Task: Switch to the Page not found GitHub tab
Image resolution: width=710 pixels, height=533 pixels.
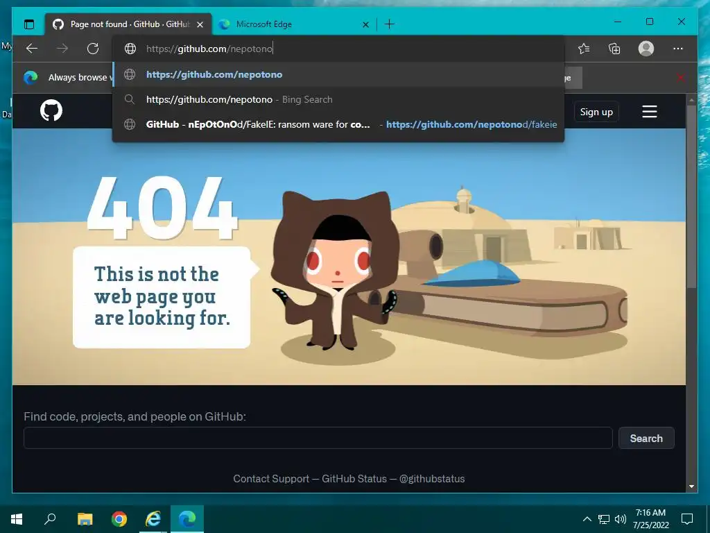Action: pos(128,24)
